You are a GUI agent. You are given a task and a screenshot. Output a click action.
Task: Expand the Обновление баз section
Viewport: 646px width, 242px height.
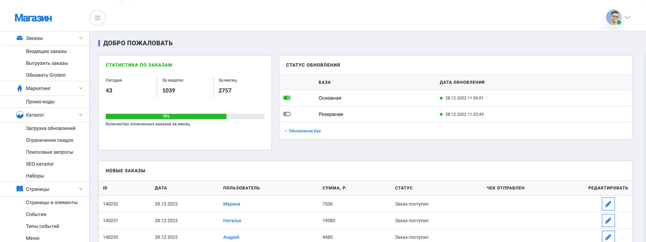302,131
